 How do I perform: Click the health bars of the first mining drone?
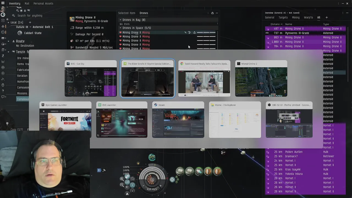tap(206, 32)
